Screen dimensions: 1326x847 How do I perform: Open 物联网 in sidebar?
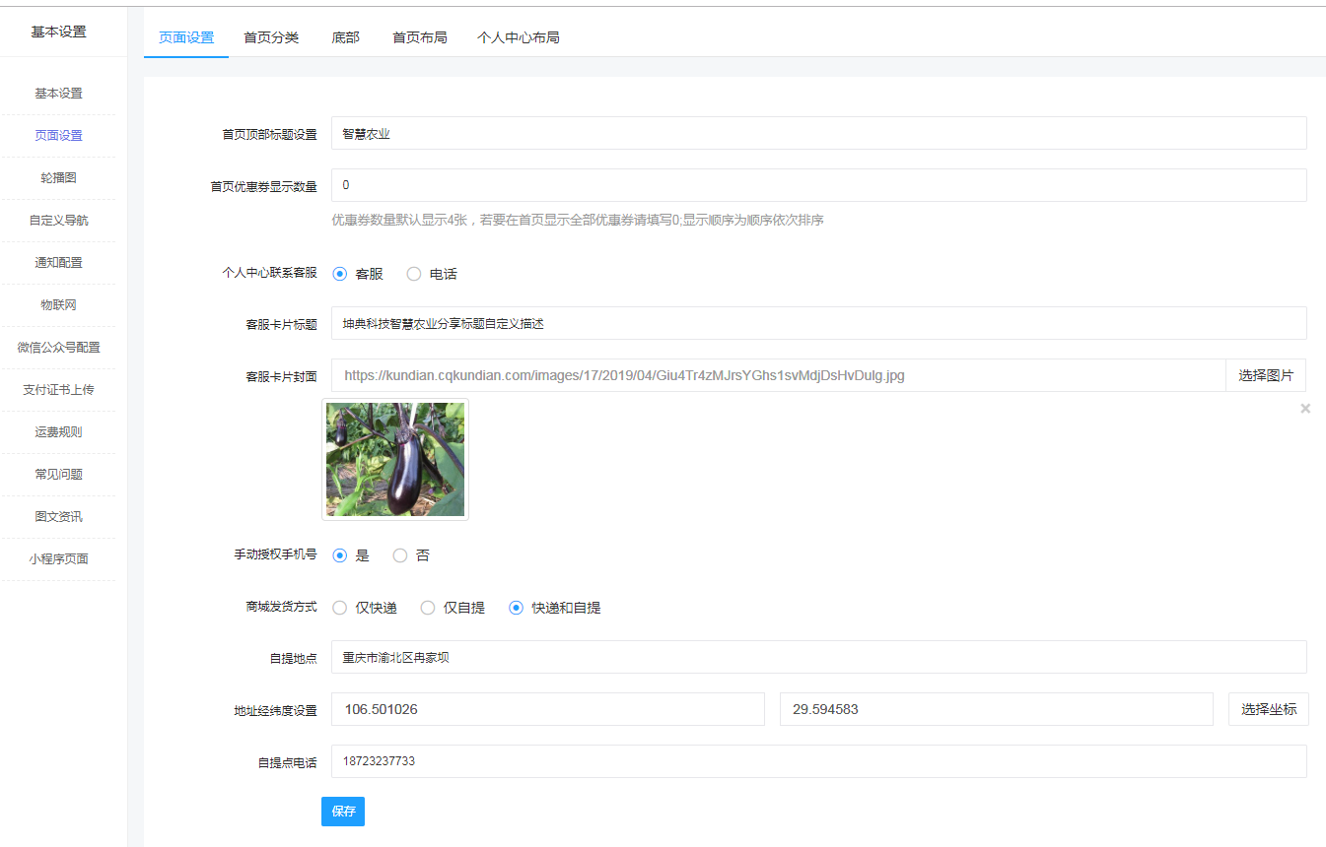(59, 305)
